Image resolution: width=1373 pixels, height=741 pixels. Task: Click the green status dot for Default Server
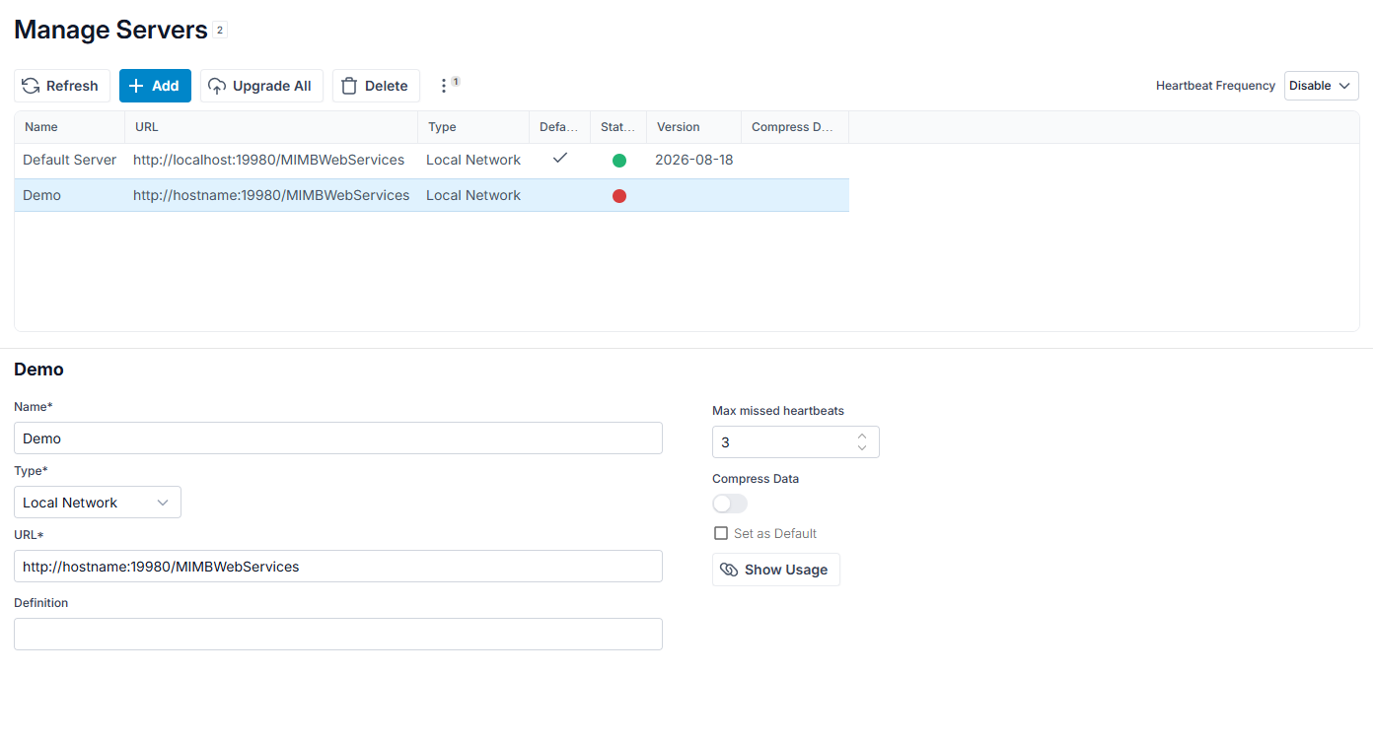click(619, 161)
